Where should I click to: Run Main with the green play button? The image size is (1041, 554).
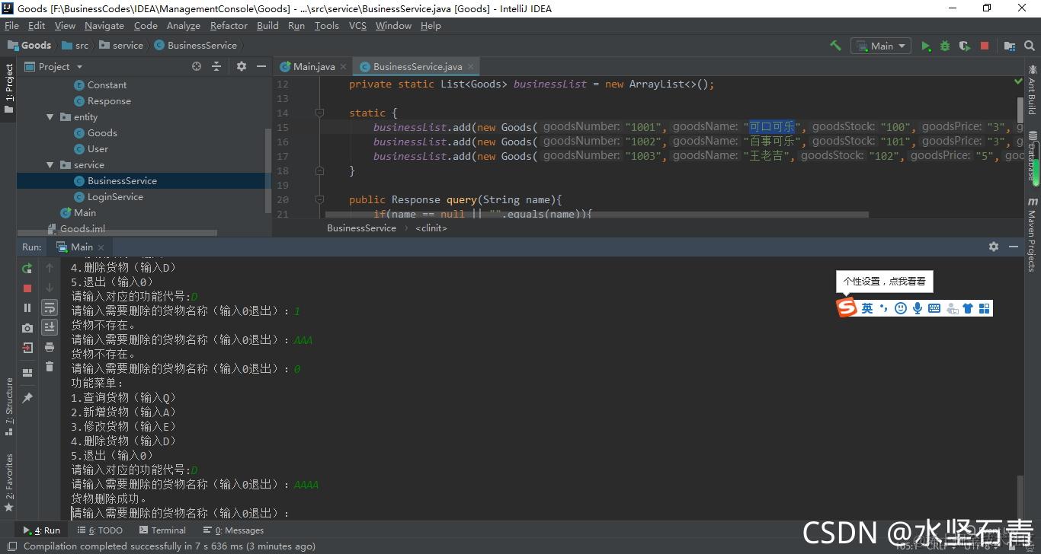pos(925,46)
